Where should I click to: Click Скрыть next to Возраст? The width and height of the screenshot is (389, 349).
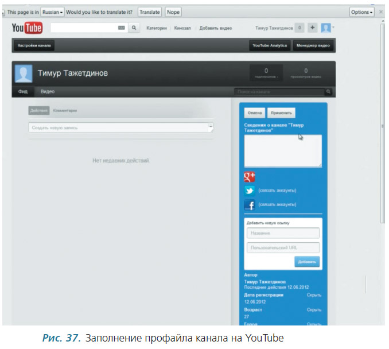[x=314, y=310]
